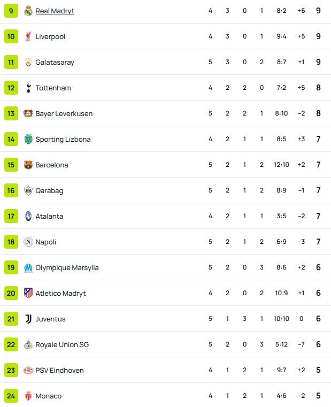Viewport: 331px width, 407px height.
Task: Click the Monaco club crest
Action: (x=28, y=396)
